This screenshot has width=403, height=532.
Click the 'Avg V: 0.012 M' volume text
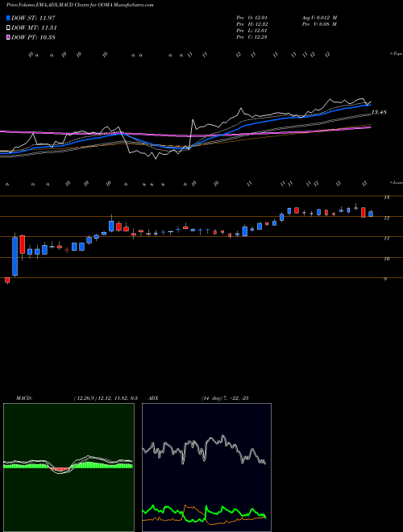319,17
